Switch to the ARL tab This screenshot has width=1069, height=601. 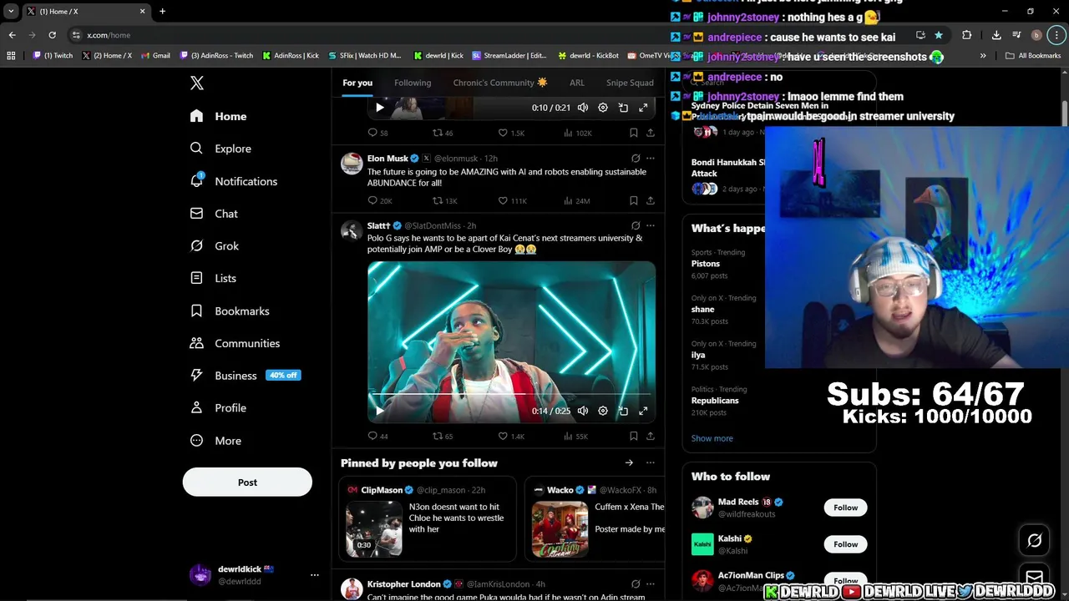pos(577,83)
